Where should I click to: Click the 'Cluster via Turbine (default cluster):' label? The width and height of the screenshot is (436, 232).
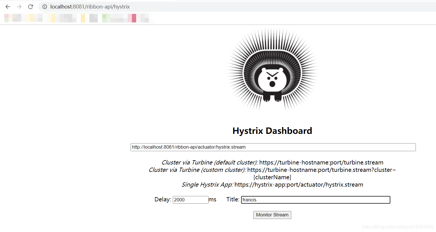pos(210,163)
